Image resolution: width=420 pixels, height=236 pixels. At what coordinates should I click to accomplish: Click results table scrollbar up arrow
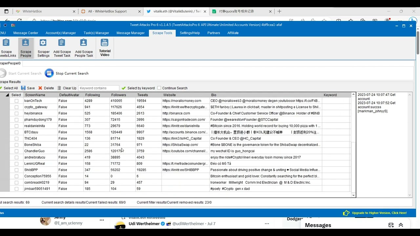click(x=353, y=95)
